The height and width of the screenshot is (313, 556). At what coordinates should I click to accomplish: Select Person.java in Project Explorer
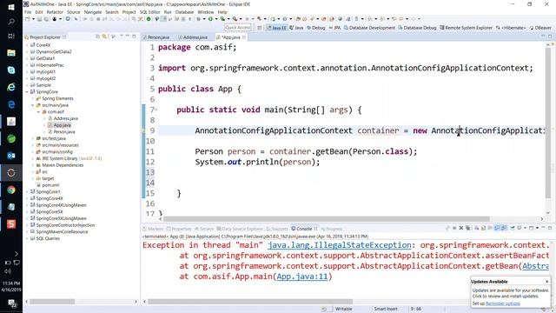[64, 132]
